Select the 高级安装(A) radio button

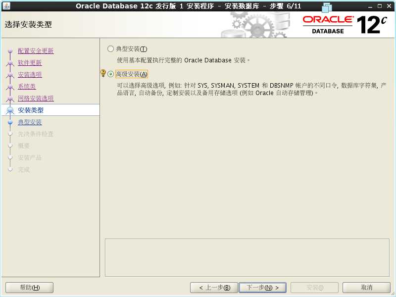tap(110, 74)
